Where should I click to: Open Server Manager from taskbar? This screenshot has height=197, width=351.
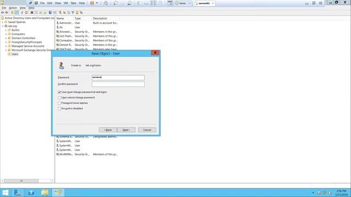pyautogui.click(x=18, y=193)
